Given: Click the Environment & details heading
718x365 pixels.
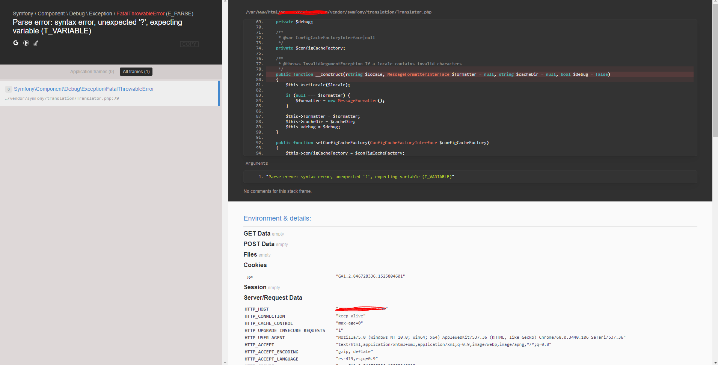Looking at the screenshot, I should (277, 218).
